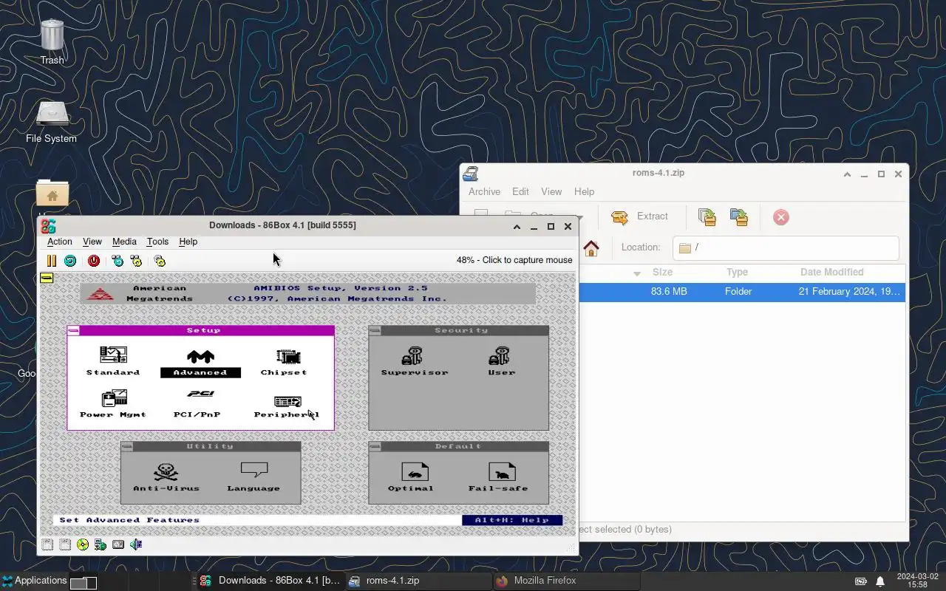This screenshot has width=946, height=591.
Task: Select the 83.6 MB folder row
Action: pos(742,292)
